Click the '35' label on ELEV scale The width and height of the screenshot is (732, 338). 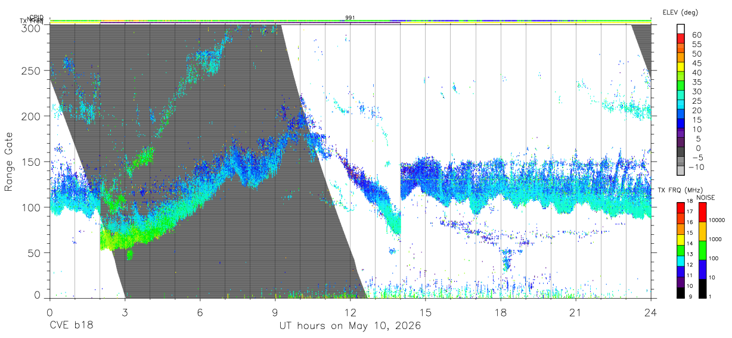(x=696, y=82)
